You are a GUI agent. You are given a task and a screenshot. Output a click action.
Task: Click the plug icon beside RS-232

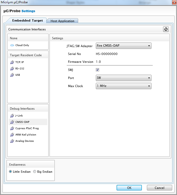click(x=12, y=68)
